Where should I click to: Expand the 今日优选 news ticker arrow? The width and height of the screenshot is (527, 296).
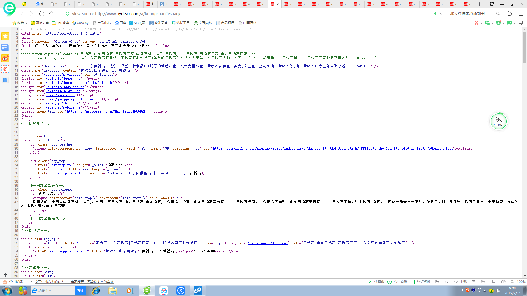[32, 282]
